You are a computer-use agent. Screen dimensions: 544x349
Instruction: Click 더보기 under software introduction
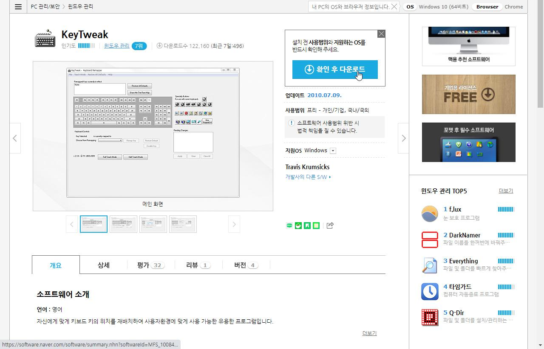(x=369, y=333)
